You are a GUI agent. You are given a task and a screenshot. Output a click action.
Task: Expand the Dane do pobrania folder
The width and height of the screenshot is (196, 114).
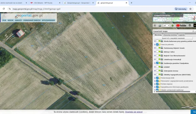click(x=155, y=45)
